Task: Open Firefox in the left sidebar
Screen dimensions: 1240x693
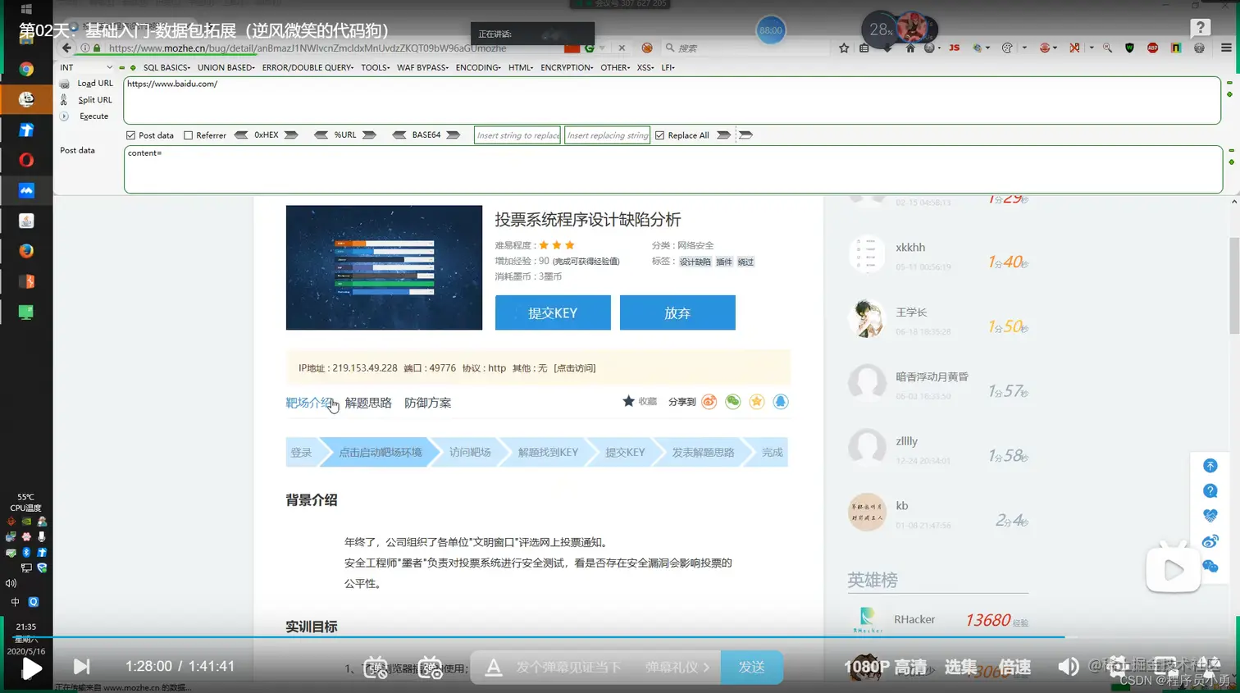Action: tap(26, 251)
